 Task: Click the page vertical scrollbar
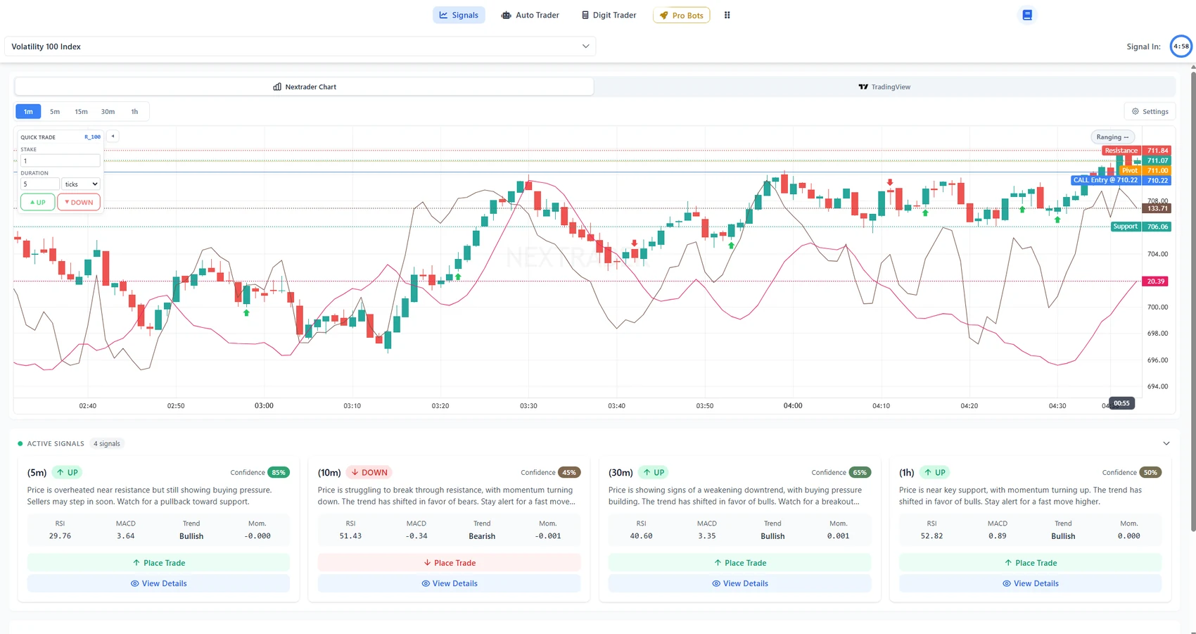pyautogui.click(x=1192, y=301)
